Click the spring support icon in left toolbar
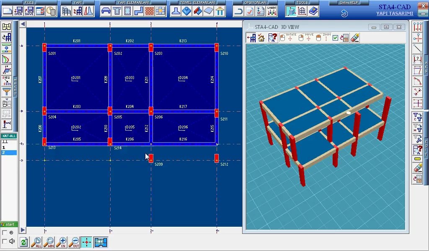Viewport: 429px width, 251px height. [7, 124]
